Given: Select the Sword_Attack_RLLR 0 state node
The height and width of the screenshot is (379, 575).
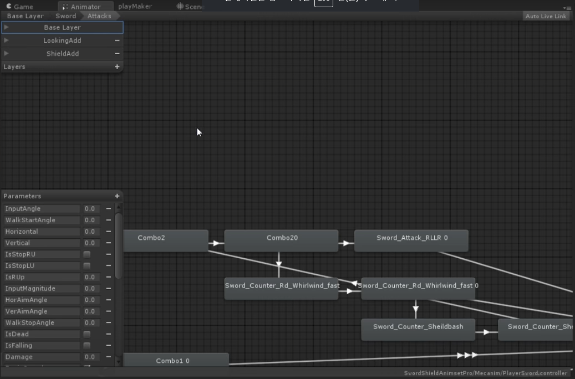Looking at the screenshot, I should [x=411, y=241].
